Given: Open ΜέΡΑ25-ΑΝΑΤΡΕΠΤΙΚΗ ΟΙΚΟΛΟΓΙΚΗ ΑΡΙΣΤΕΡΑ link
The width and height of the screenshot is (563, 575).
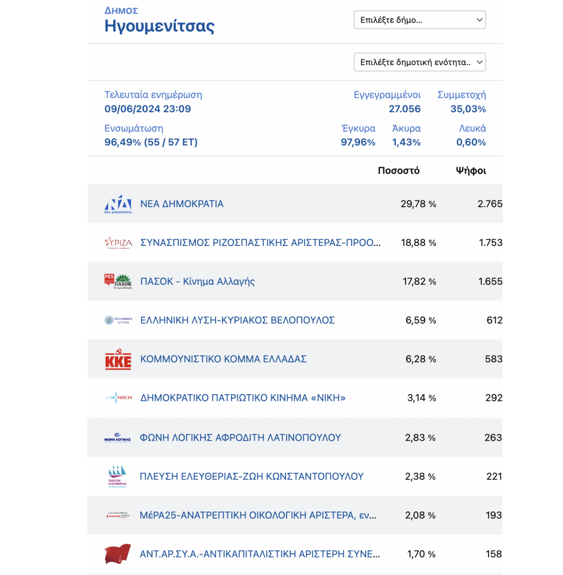Looking at the screenshot, I should tap(258, 515).
